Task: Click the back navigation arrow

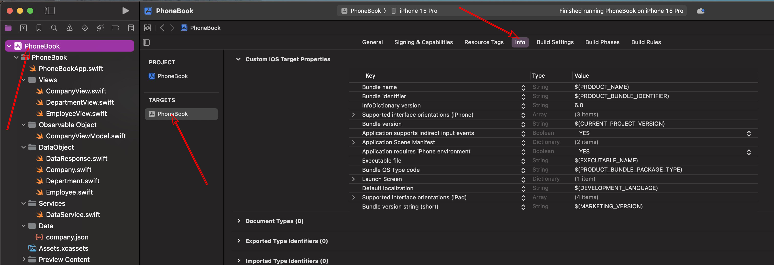Action: 162,28
